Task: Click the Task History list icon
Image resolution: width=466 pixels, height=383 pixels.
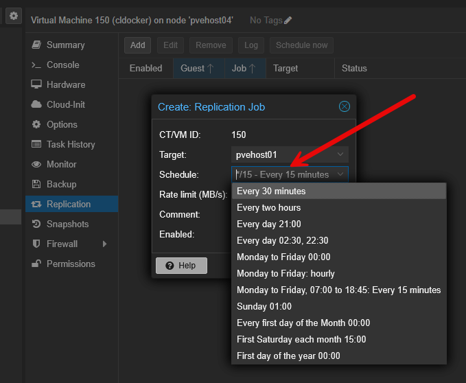Action: tap(36, 144)
